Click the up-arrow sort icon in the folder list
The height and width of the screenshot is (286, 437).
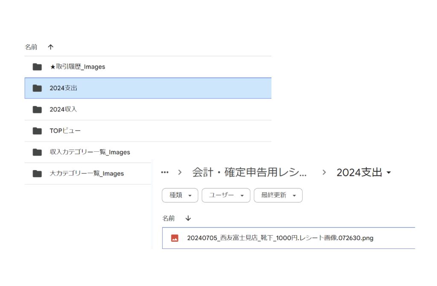tap(51, 47)
